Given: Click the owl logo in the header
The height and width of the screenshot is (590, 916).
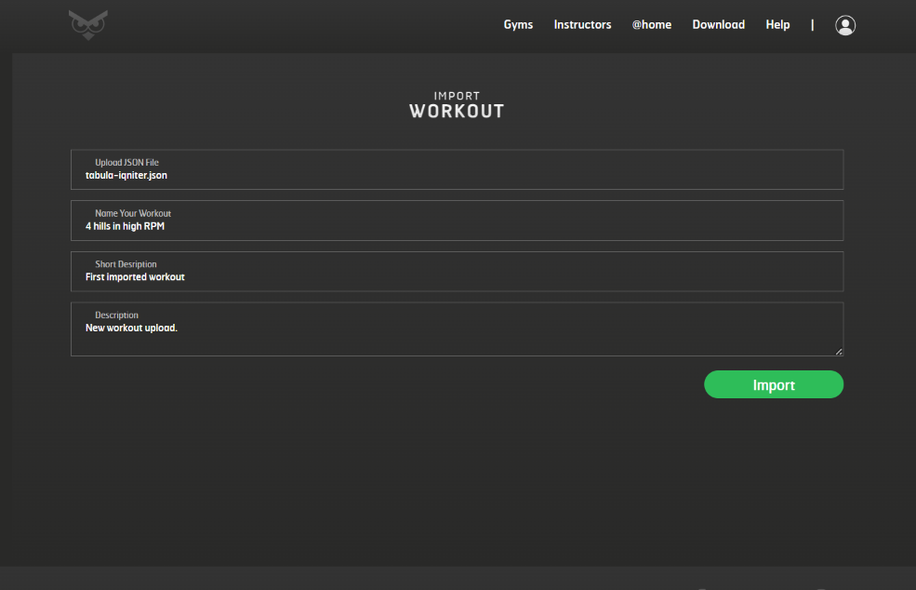Looking at the screenshot, I should point(88,25).
